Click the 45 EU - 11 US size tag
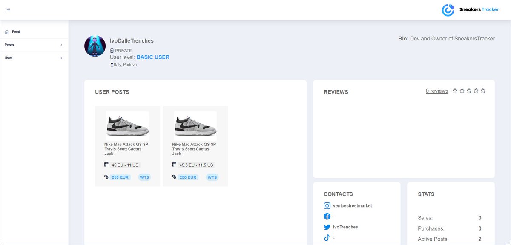The width and height of the screenshot is (511, 245). click(125, 165)
